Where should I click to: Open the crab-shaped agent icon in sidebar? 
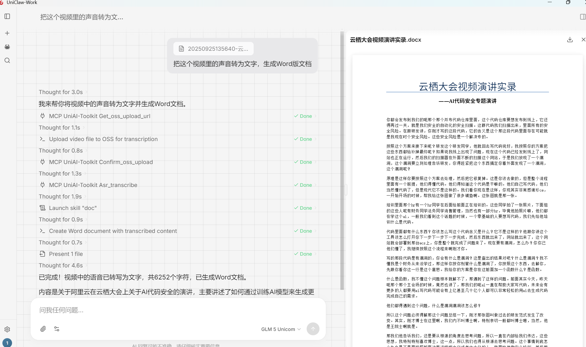click(x=7, y=47)
